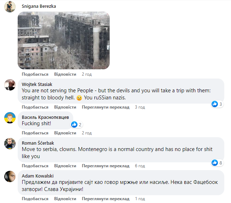Translate Roman Ščerbak's comment

pos(105,166)
